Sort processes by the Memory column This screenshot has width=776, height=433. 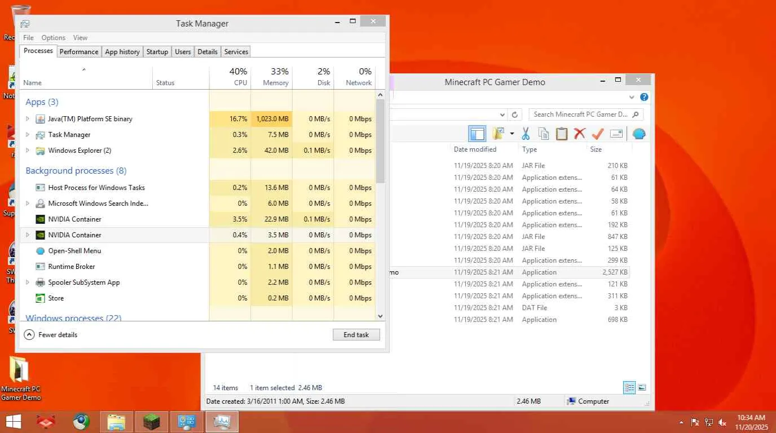click(272, 77)
